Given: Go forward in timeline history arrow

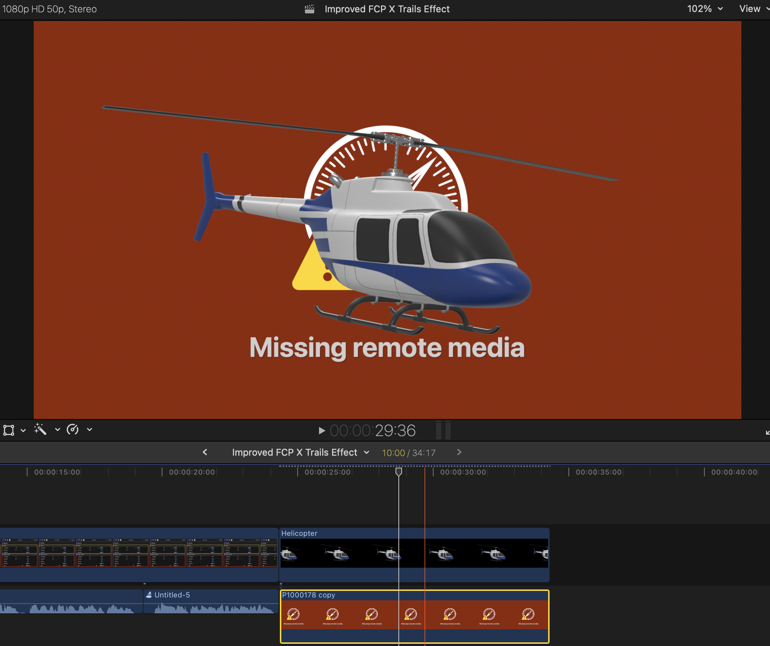Looking at the screenshot, I should click(x=459, y=452).
